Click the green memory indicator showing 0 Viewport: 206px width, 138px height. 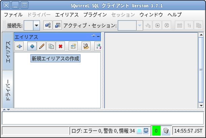[x=156, y=131]
